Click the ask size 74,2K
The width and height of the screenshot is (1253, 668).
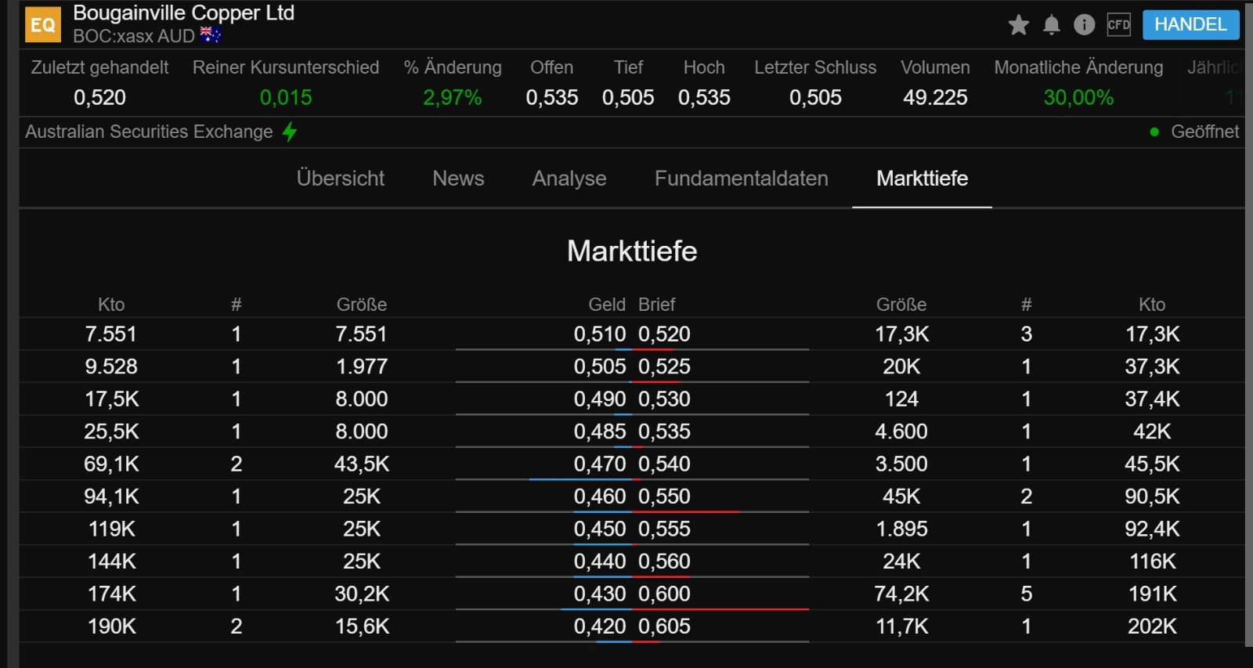tap(901, 594)
